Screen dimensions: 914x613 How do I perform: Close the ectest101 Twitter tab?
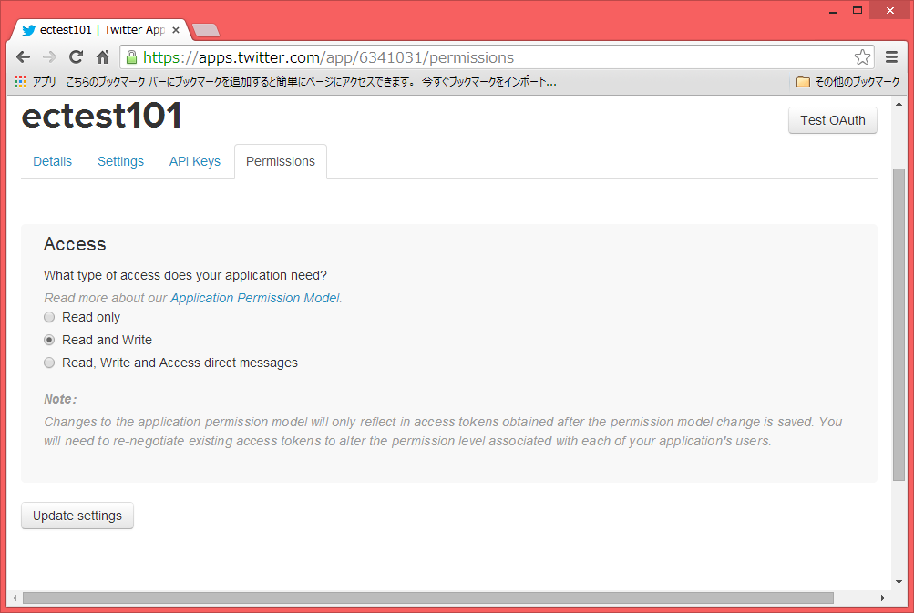[x=176, y=30]
